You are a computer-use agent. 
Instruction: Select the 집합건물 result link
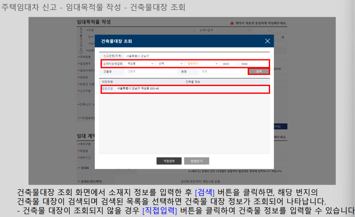click(x=107, y=89)
